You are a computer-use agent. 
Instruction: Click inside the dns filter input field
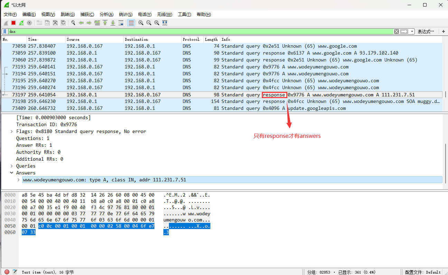click(200, 31)
